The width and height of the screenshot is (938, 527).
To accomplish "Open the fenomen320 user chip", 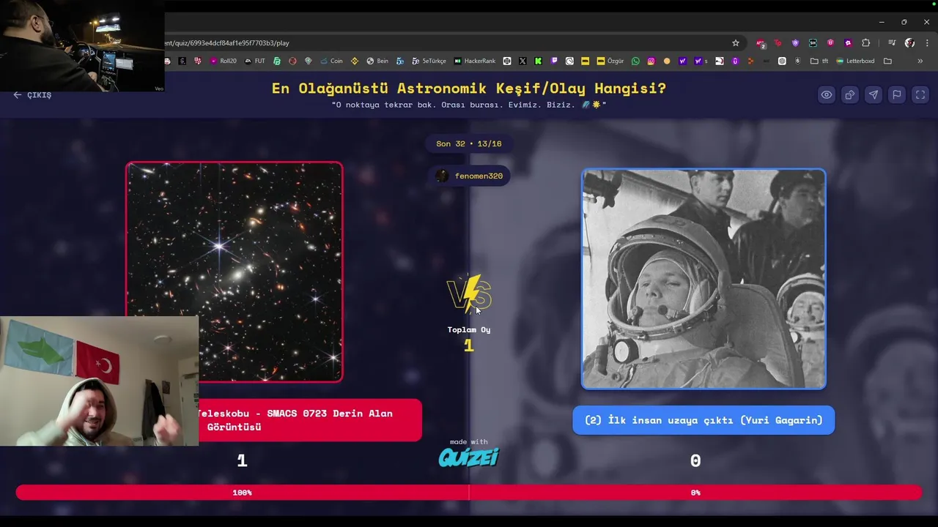I will [x=469, y=176].
